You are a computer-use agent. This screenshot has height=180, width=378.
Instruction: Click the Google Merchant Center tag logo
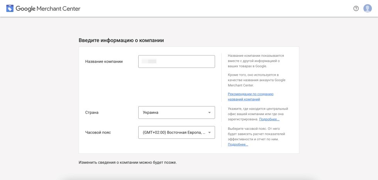click(x=10, y=8)
